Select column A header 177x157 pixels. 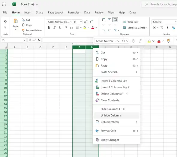(14, 47)
